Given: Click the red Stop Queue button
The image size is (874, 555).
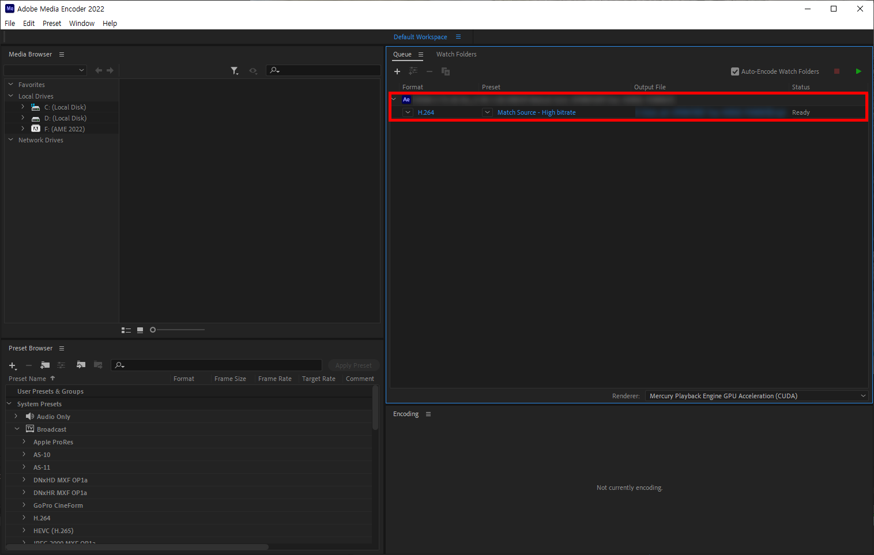Looking at the screenshot, I should click(x=837, y=71).
